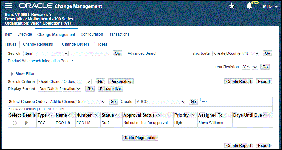The height and width of the screenshot is (150, 282).
Task: Open the three-dot more actions icon
Action: pos(205,102)
